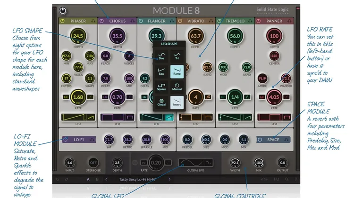This screenshot has width=354, height=198.
Task: Toggle the Tremolo module power icon
Action: click(219, 21)
